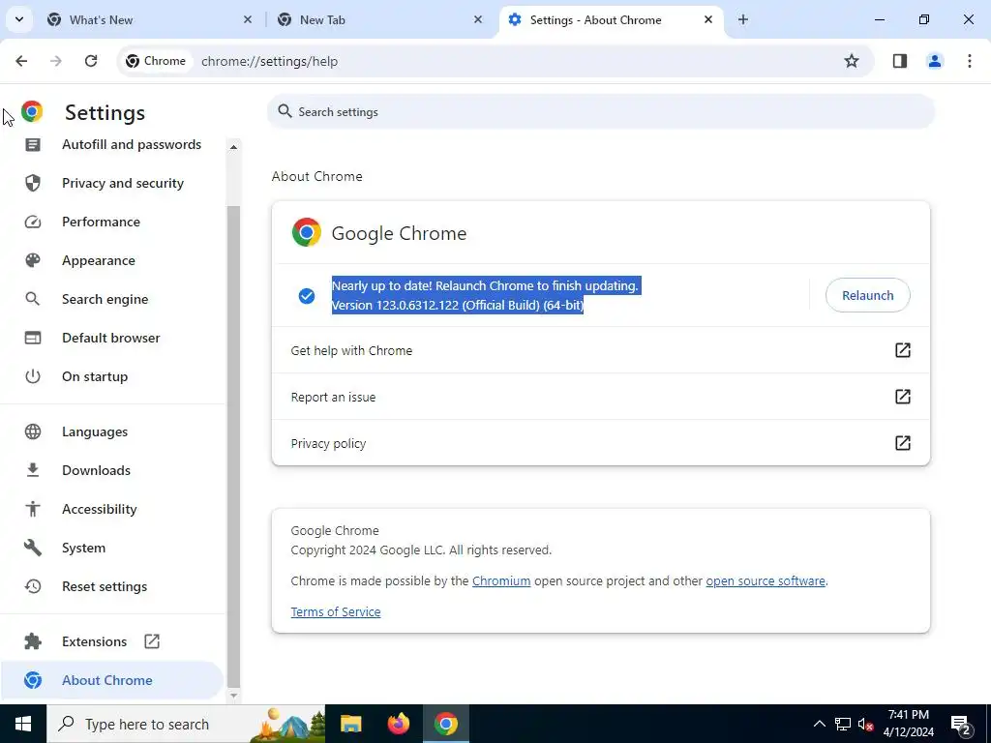
Task: Open the taskbar clock and date
Action: pos(908,724)
